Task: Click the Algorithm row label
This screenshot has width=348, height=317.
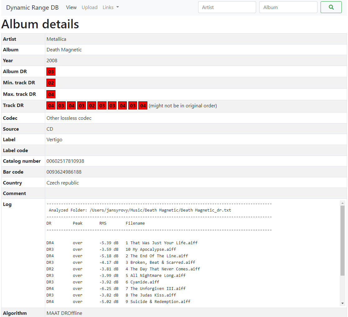Action: click(x=15, y=313)
